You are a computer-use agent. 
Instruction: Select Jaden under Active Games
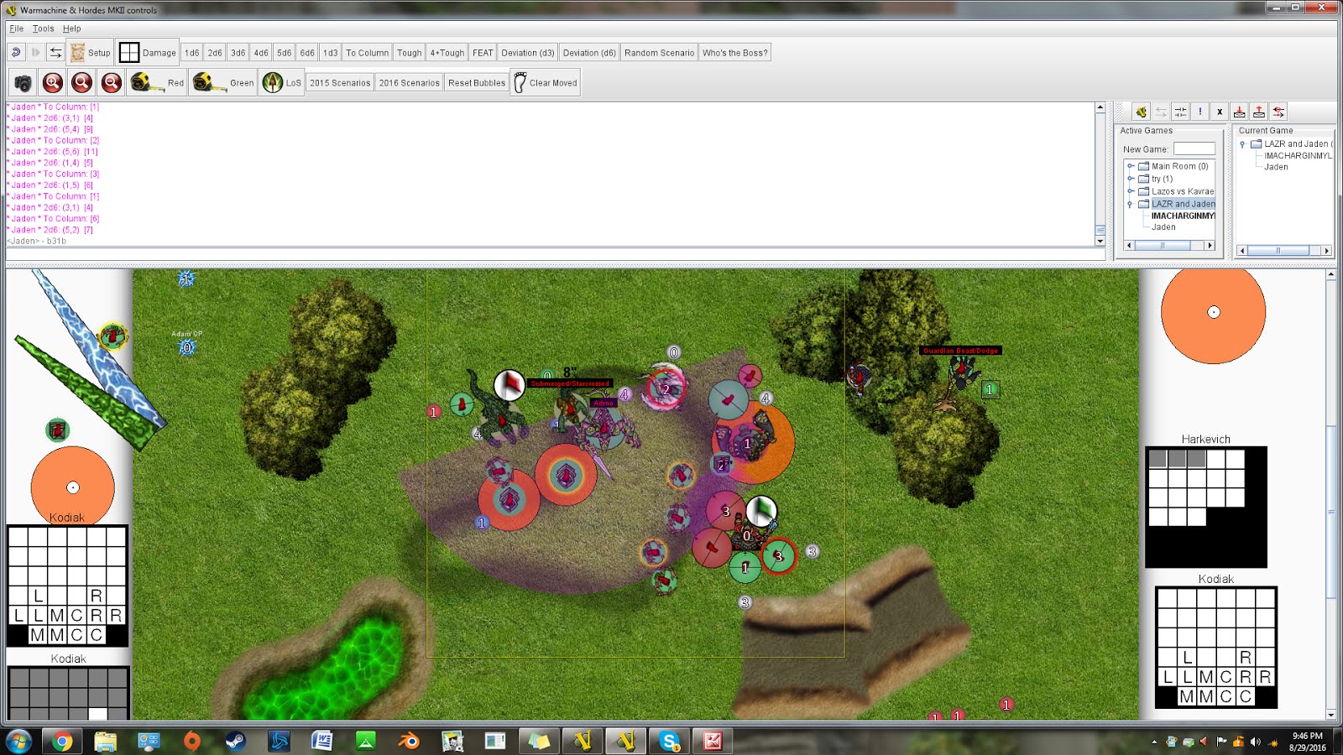point(1163,227)
